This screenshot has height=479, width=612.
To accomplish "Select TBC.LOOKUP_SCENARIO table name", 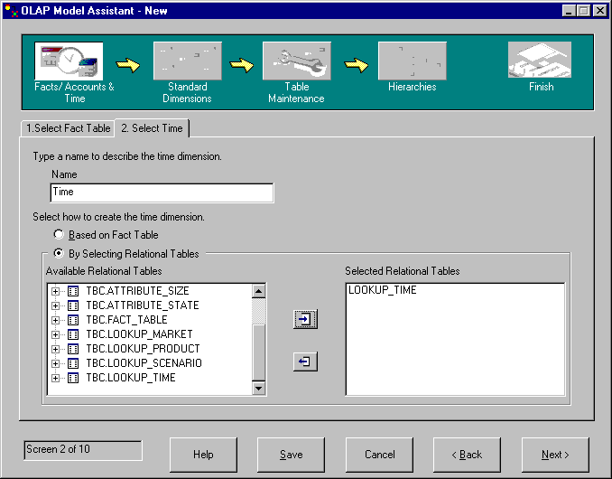I will (144, 363).
